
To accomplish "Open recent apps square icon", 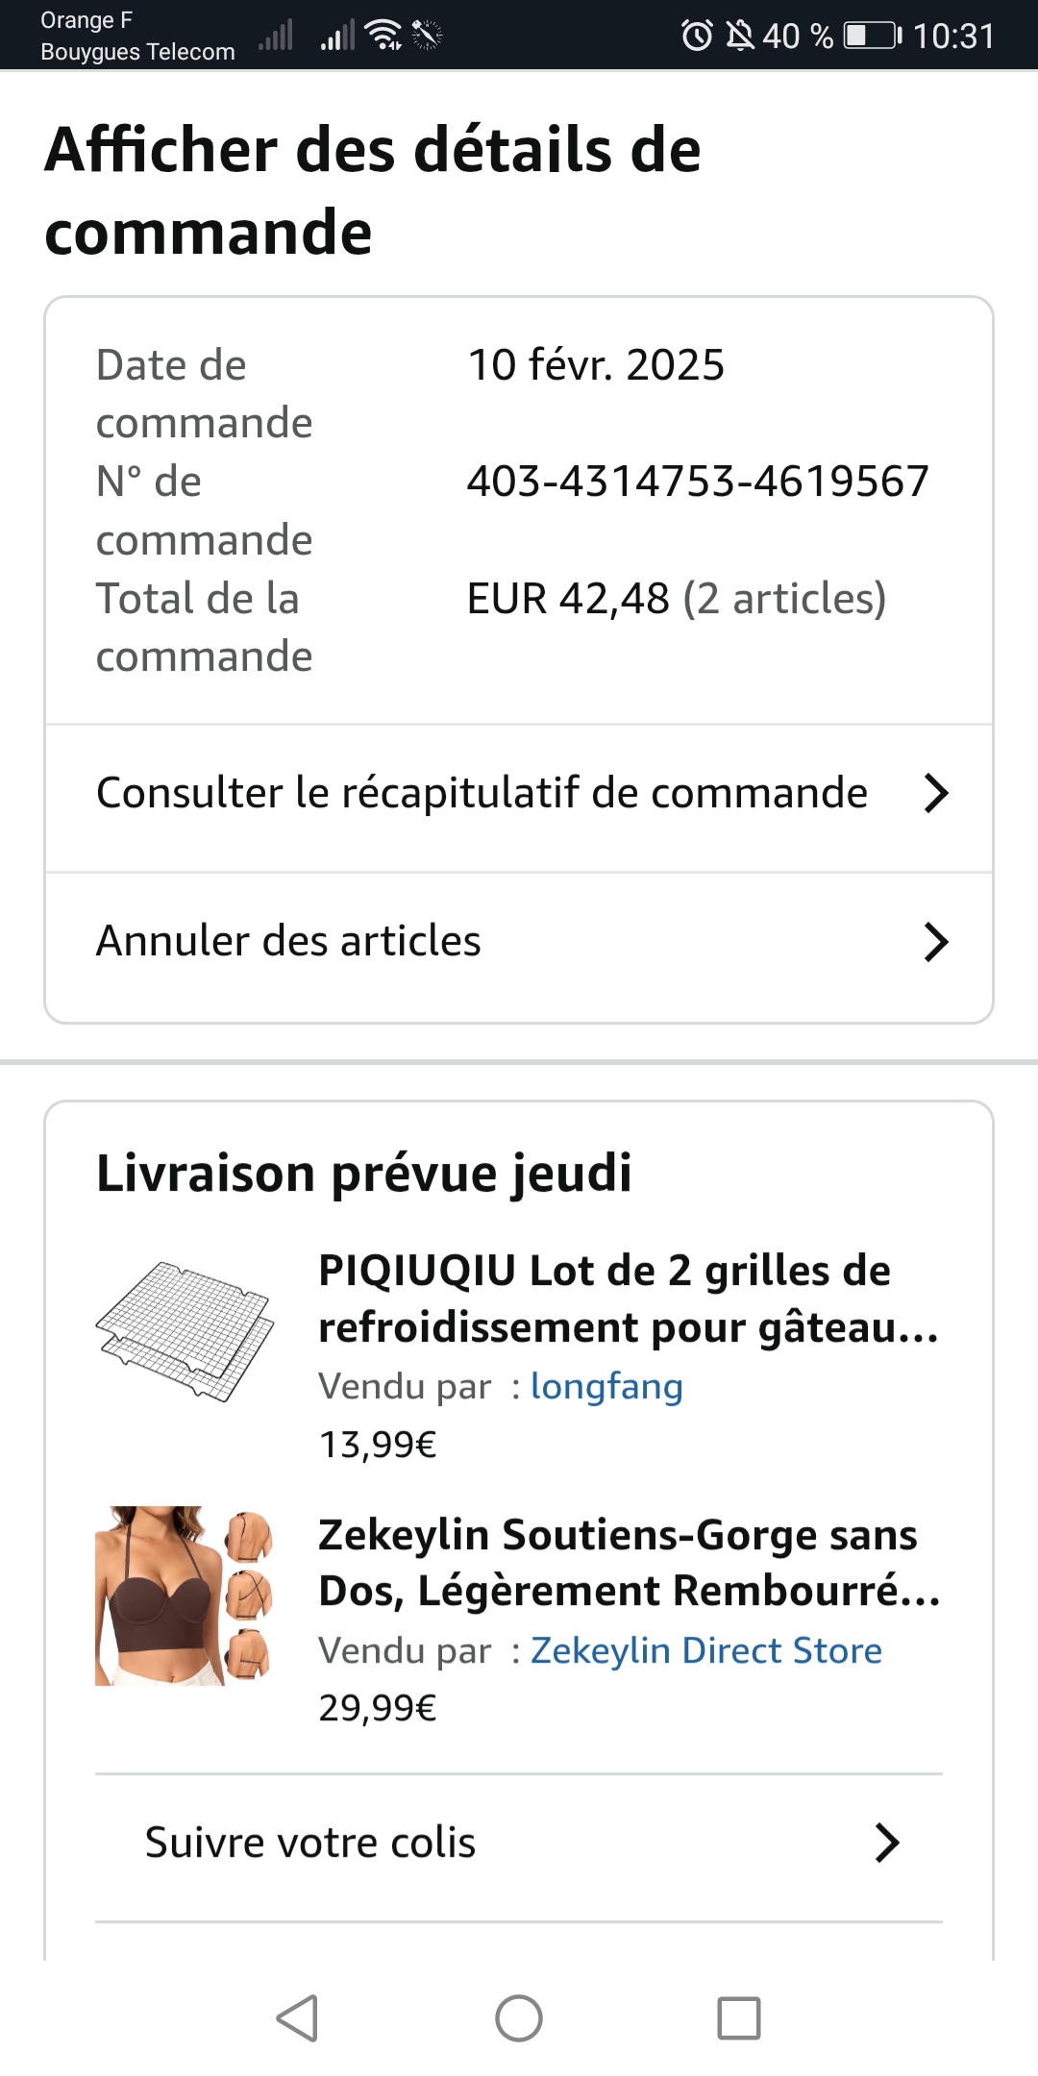I will coord(739,2017).
